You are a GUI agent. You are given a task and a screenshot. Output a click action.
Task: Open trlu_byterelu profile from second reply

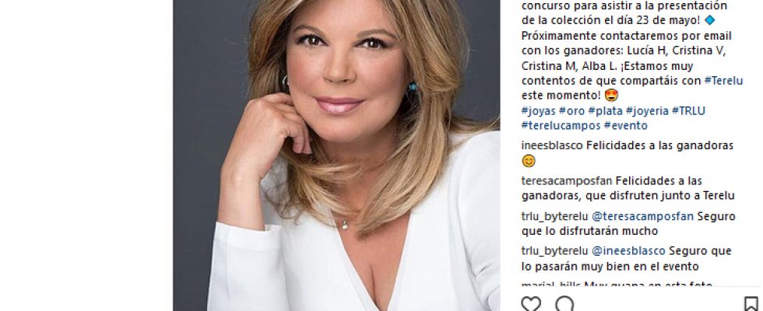pos(554,251)
